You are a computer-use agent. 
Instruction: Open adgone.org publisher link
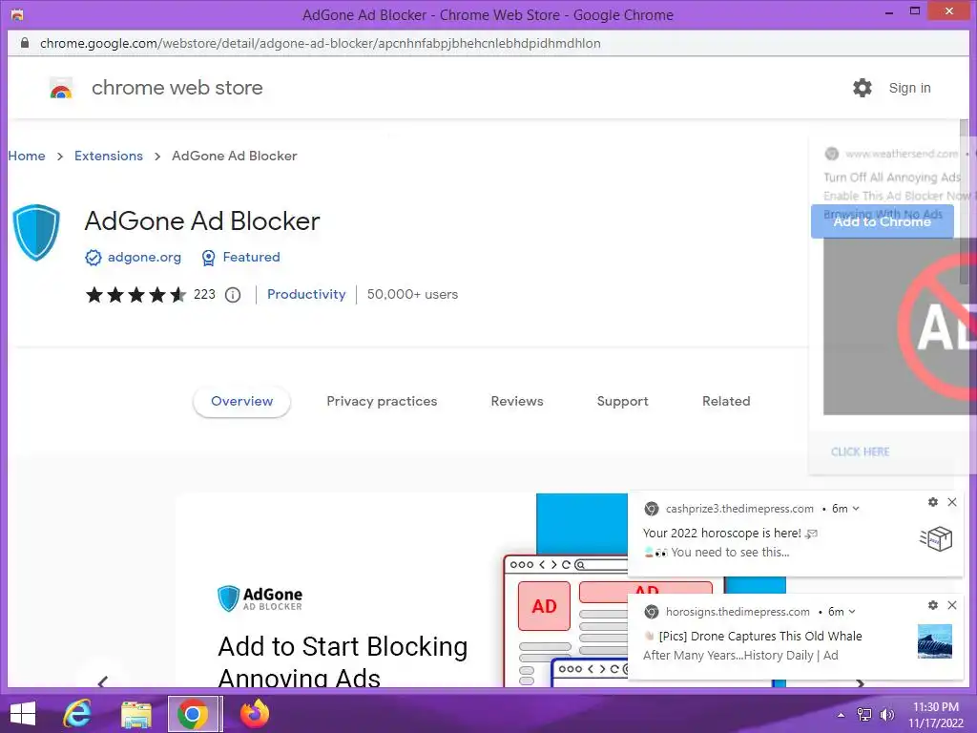pyautogui.click(x=145, y=258)
